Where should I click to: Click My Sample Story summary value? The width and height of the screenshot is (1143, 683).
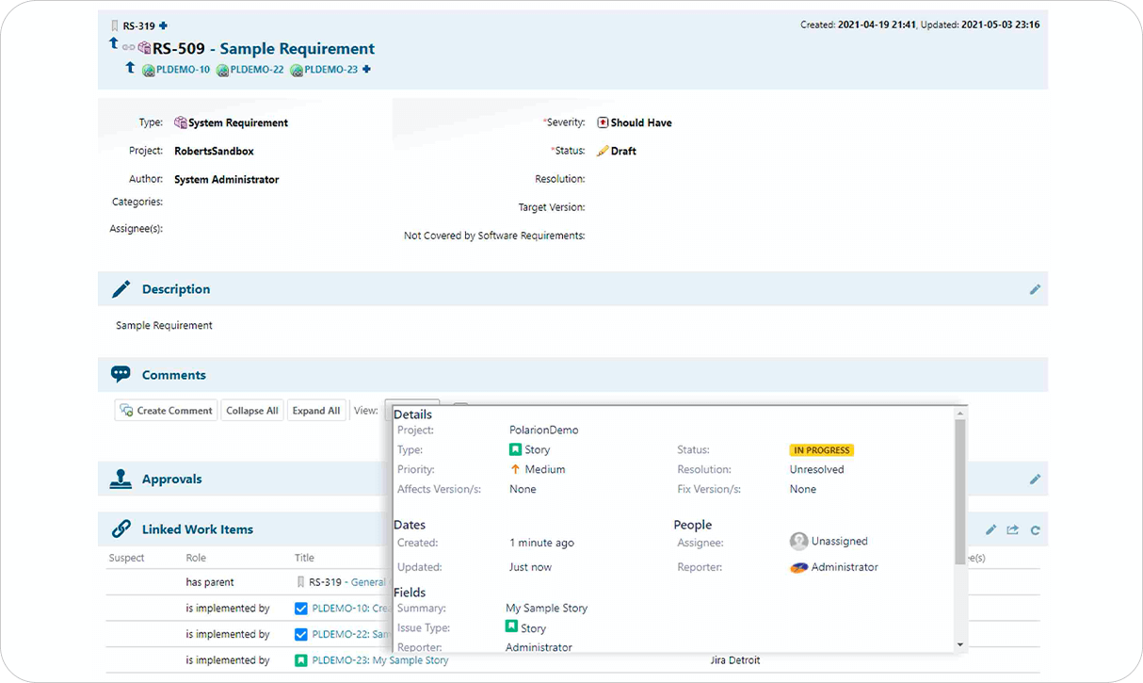pyautogui.click(x=547, y=608)
